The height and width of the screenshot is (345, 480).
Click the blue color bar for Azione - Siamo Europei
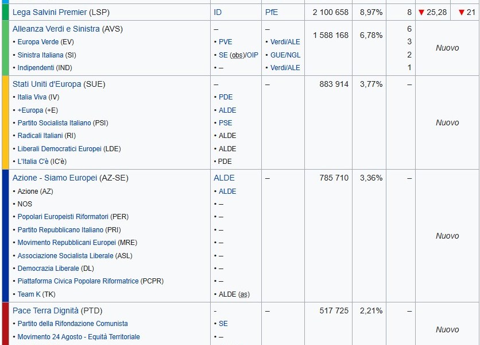[5, 236]
